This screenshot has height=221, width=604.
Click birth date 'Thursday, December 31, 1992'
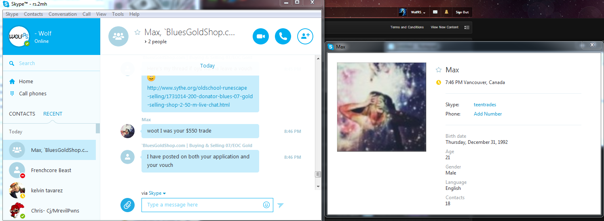(x=477, y=142)
